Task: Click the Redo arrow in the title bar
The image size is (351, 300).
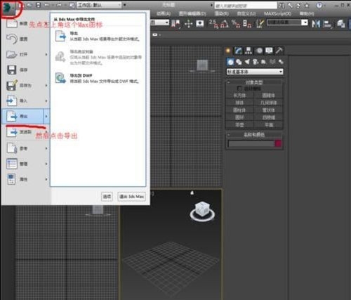Action: 59,5
